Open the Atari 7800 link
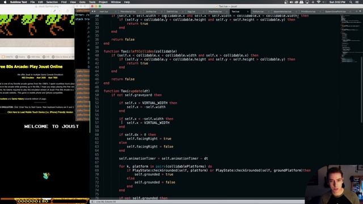Image resolution: width=363 pixels, height=204 pixels. [53, 78]
